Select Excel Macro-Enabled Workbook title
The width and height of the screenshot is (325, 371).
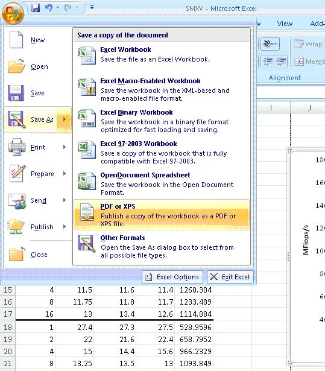point(150,81)
